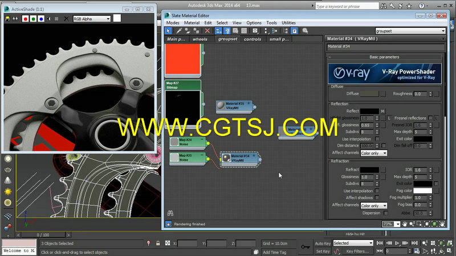Open RGB Alpha channel dropdown
456x256 pixels.
coord(92,19)
